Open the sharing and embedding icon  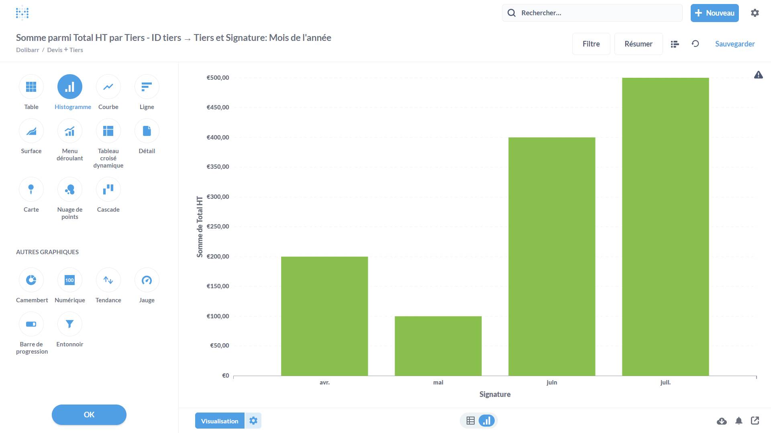coord(755,421)
